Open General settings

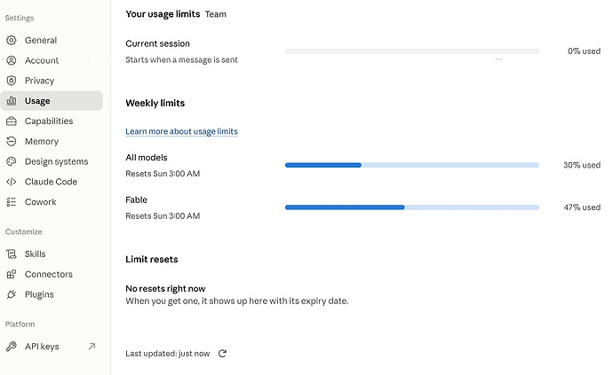(52, 40)
